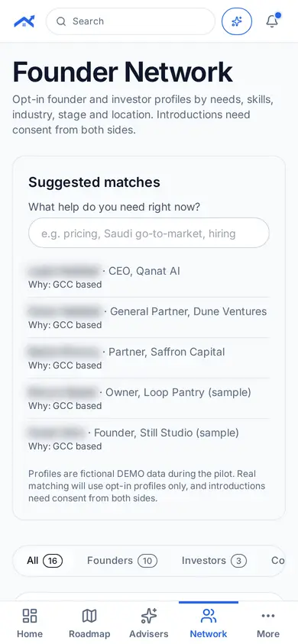The width and height of the screenshot is (298, 644).
Task: Select the Network people icon
Action: pyautogui.click(x=209, y=616)
